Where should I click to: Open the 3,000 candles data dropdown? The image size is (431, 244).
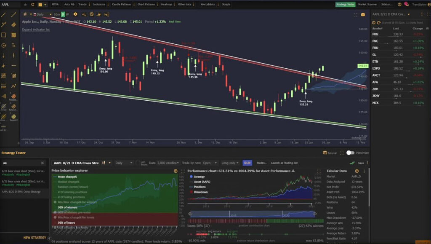click(168, 163)
